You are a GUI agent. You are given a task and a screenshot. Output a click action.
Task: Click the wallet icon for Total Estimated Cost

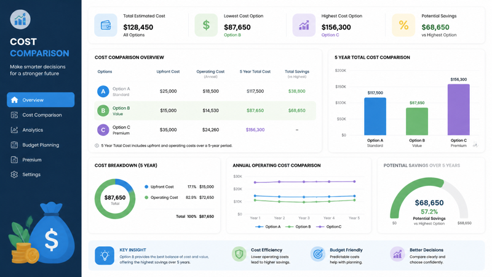coord(106,25)
